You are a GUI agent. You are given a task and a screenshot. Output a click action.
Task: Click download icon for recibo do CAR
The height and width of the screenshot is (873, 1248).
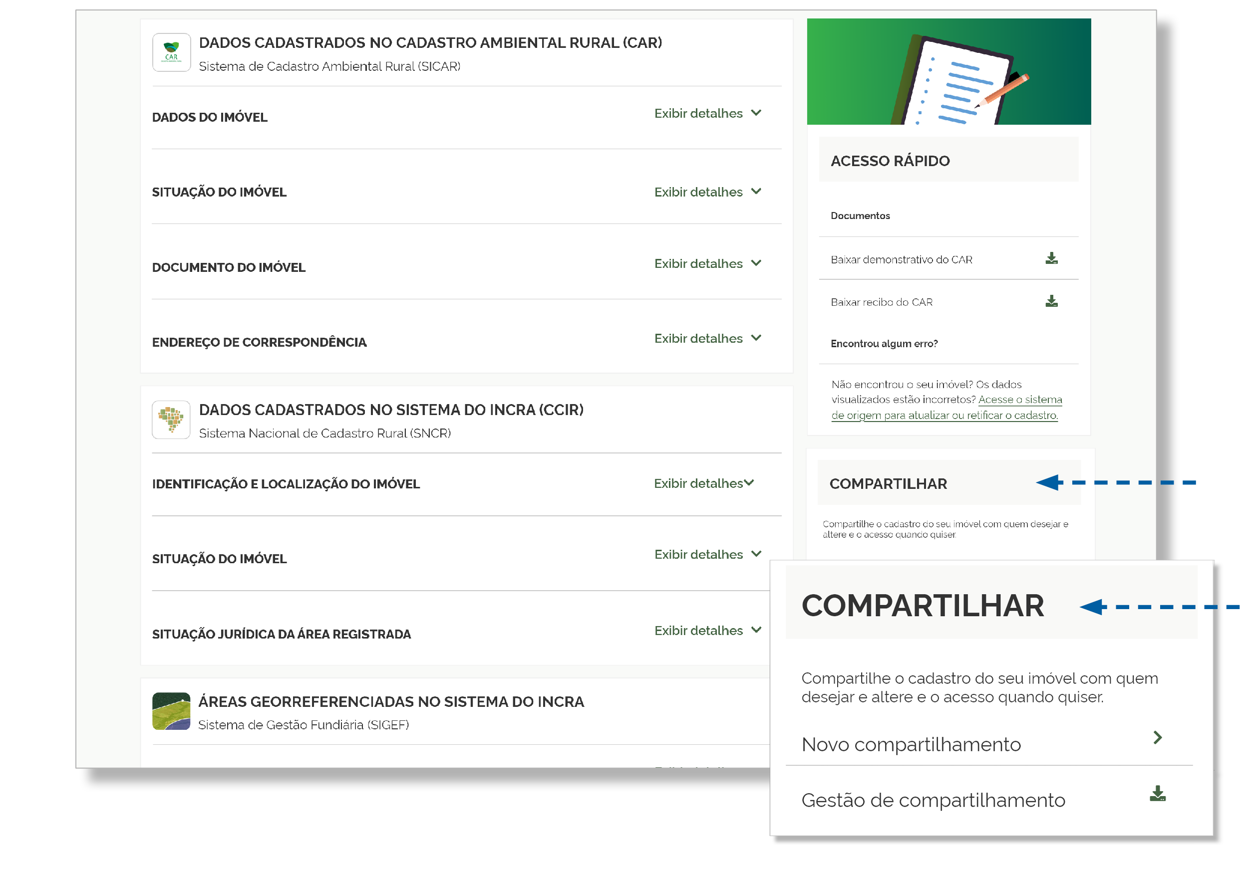pyautogui.click(x=1051, y=301)
